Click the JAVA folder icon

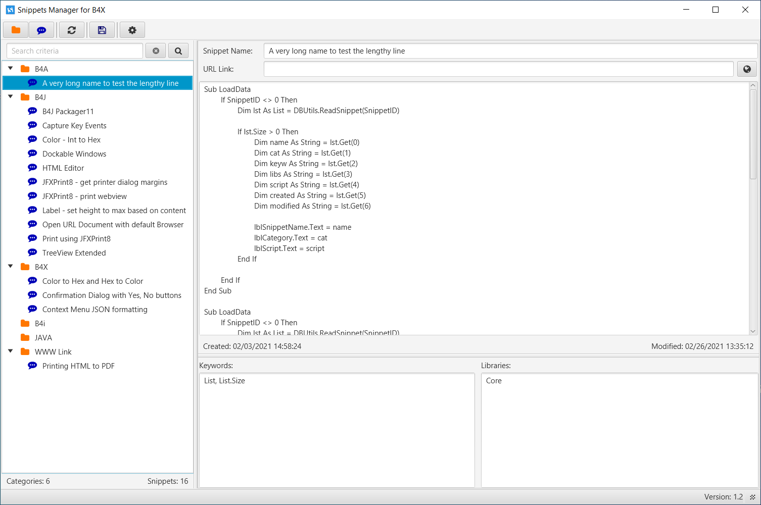tap(25, 337)
